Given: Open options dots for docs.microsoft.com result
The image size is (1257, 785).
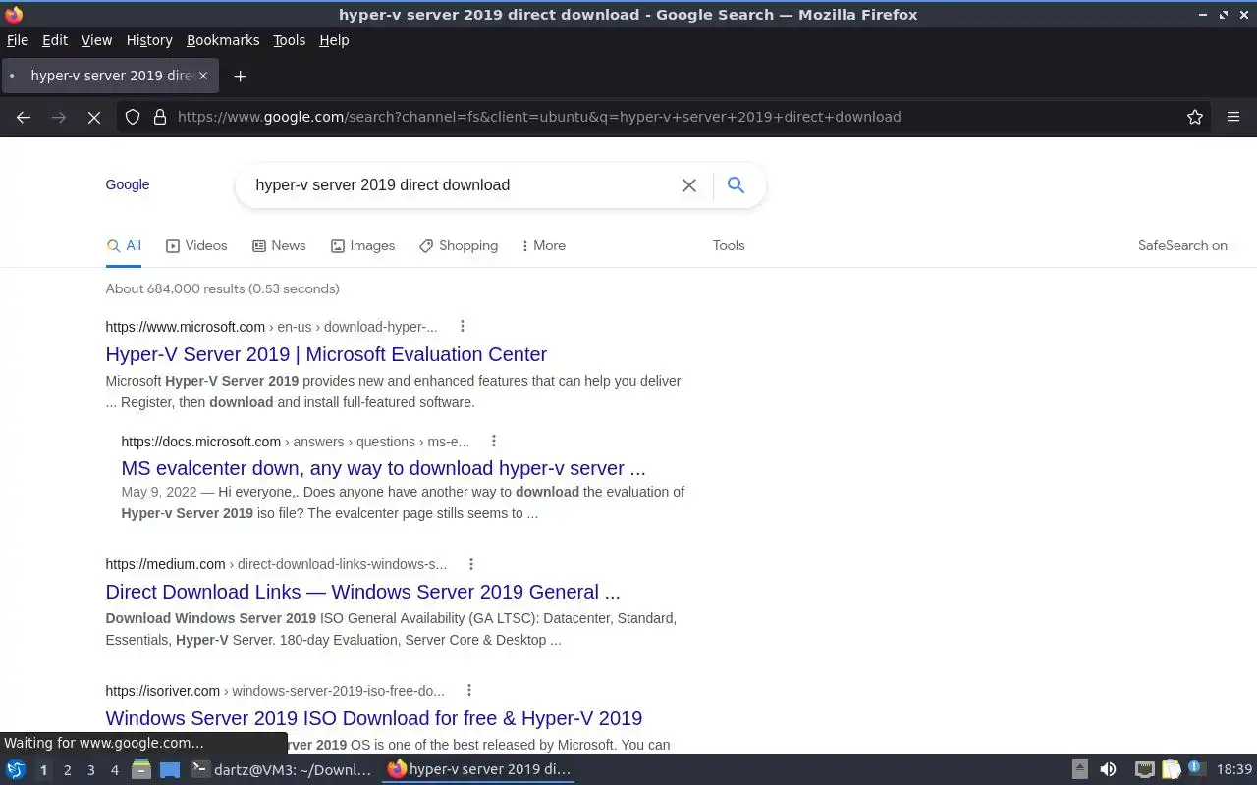Looking at the screenshot, I should [x=493, y=442].
